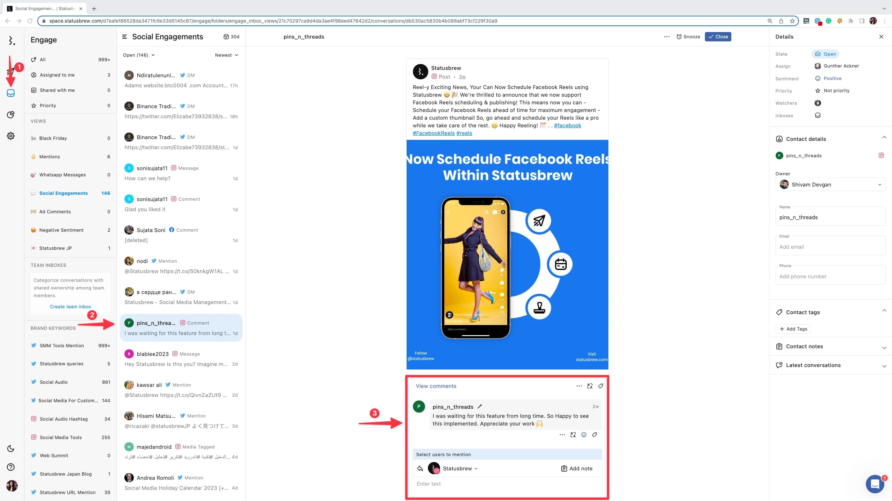Viewport: 892px width, 501px height.
Task: Bookmark this page with the star icon
Action: click(x=792, y=21)
